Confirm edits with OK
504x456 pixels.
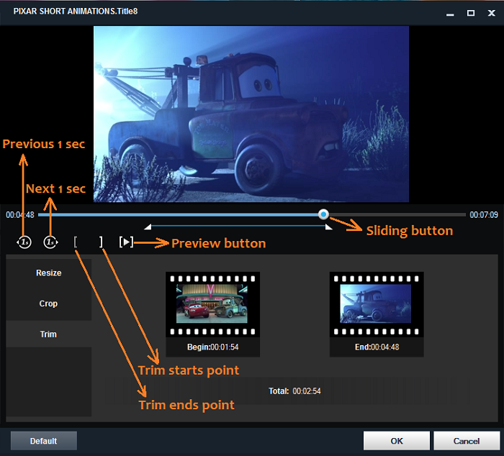point(396,441)
